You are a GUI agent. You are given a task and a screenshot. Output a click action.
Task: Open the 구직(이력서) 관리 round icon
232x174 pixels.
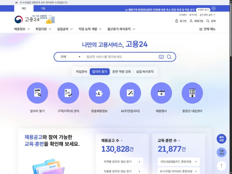pyautogui.click(x=68, y=93)
